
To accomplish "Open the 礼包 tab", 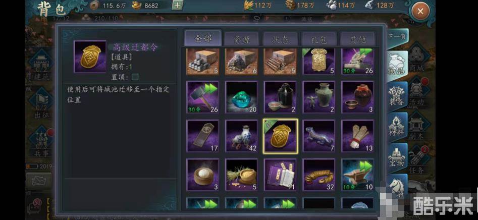I will point(319,39).
